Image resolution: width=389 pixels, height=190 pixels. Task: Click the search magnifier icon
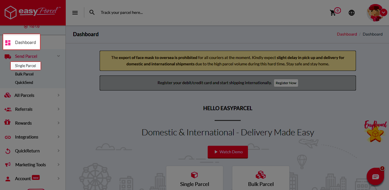click(92, 12)
